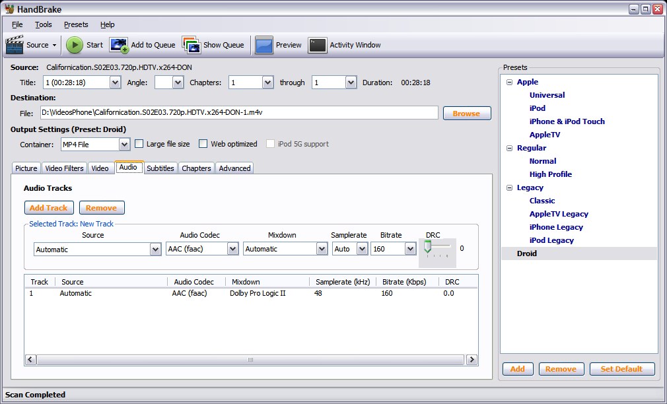The width and height of the screenshot is (667, 404).
Task: Click the HandBrake app icon in title bar
Action: coord(9,9)
